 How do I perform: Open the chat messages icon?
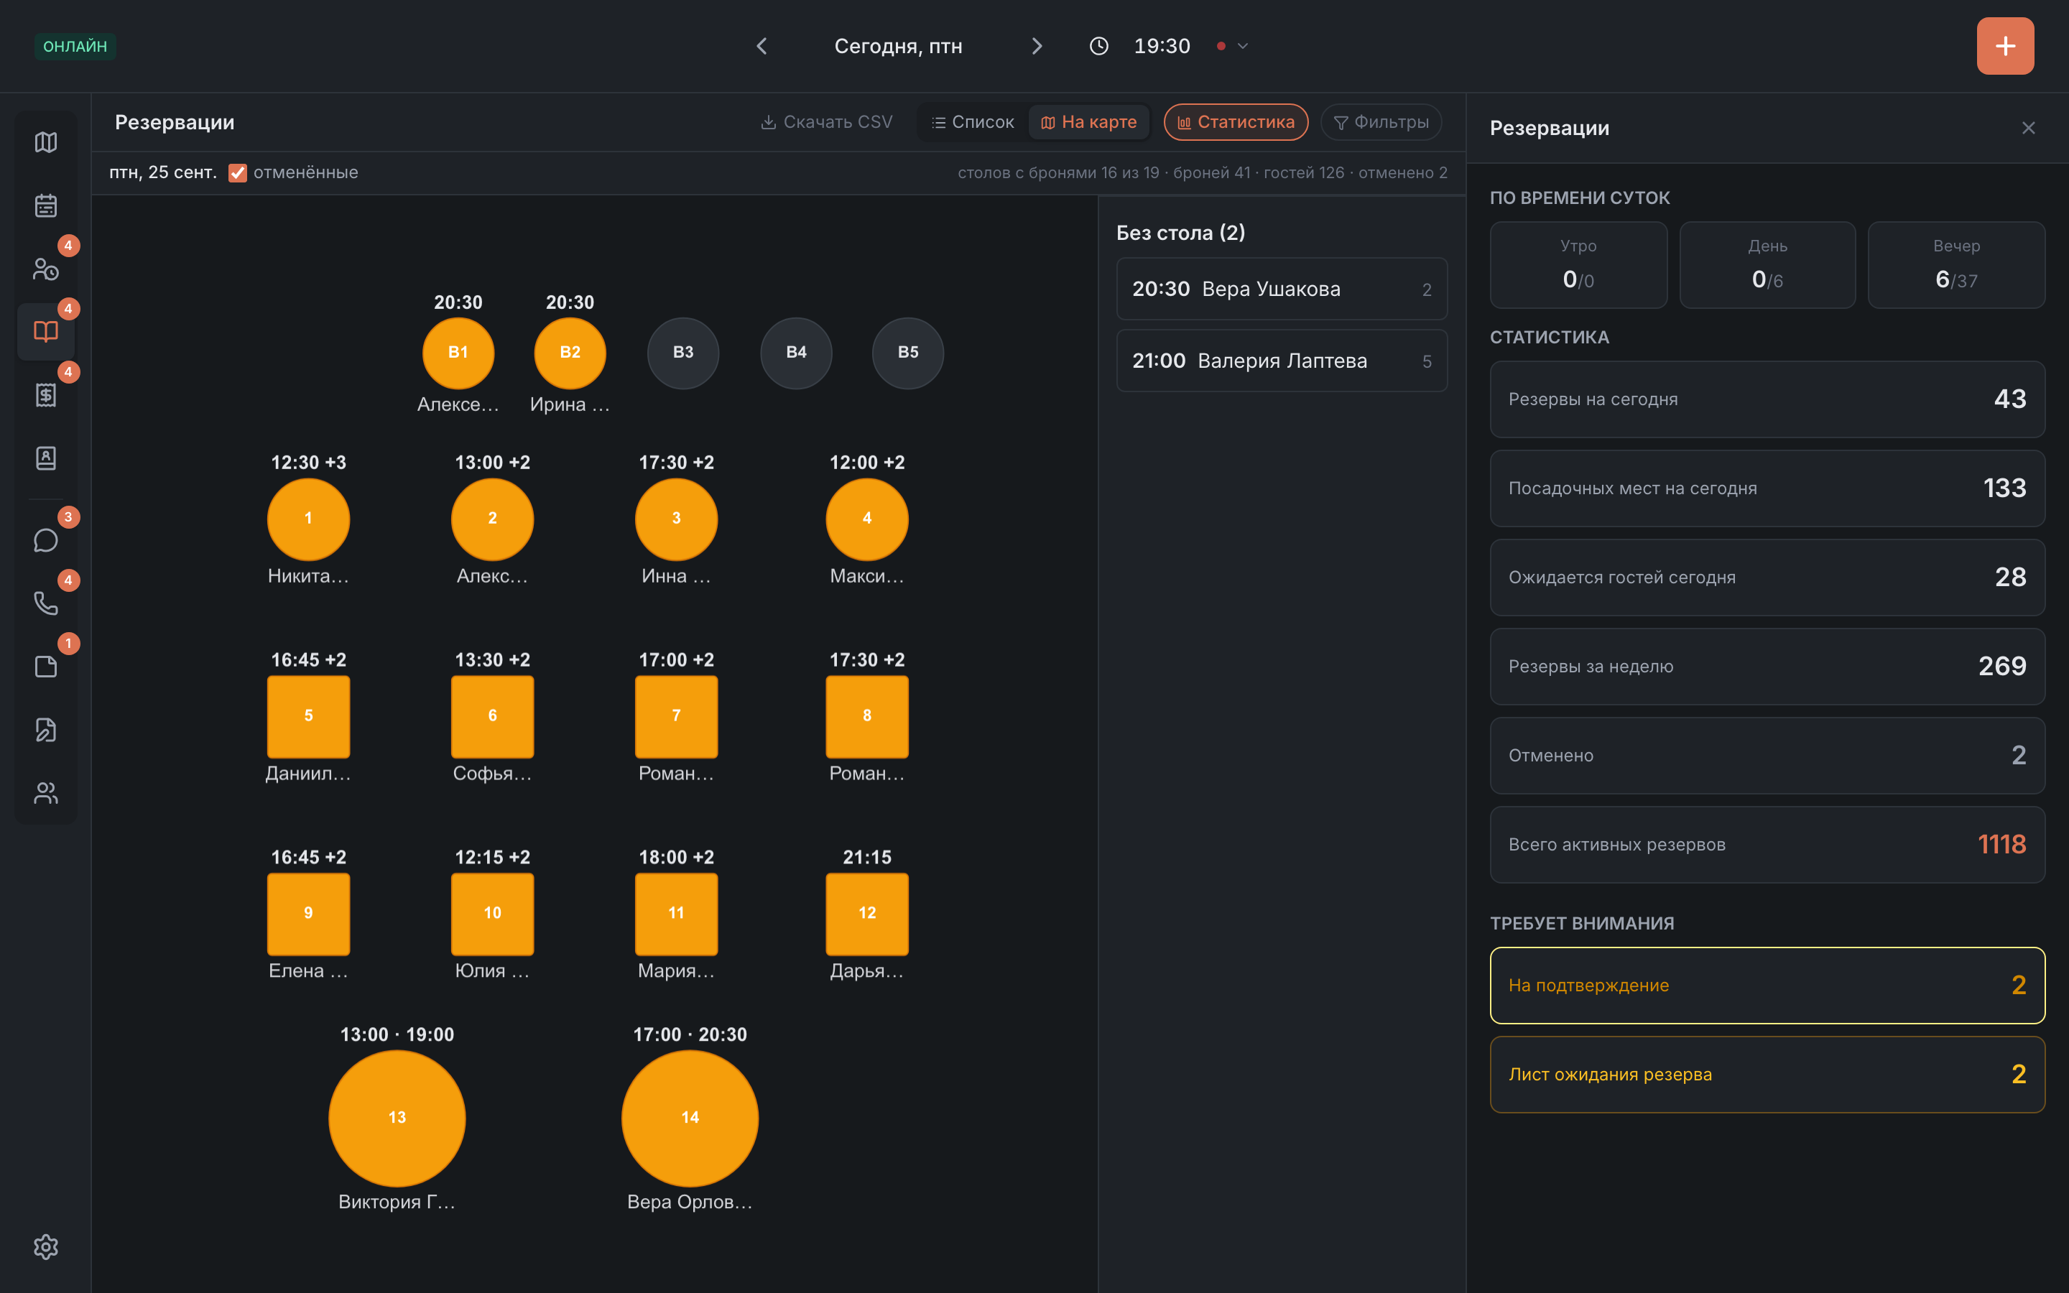click(x=45, y=540)
